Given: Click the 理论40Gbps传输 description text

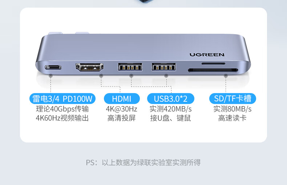Looking at the screenshot, I should pos(62,109).
